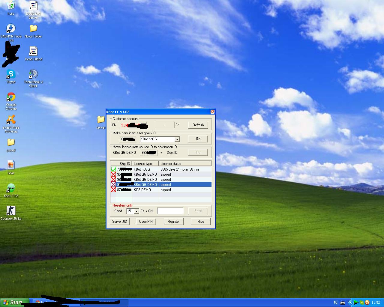Refresh the customer account

[198, 125]
